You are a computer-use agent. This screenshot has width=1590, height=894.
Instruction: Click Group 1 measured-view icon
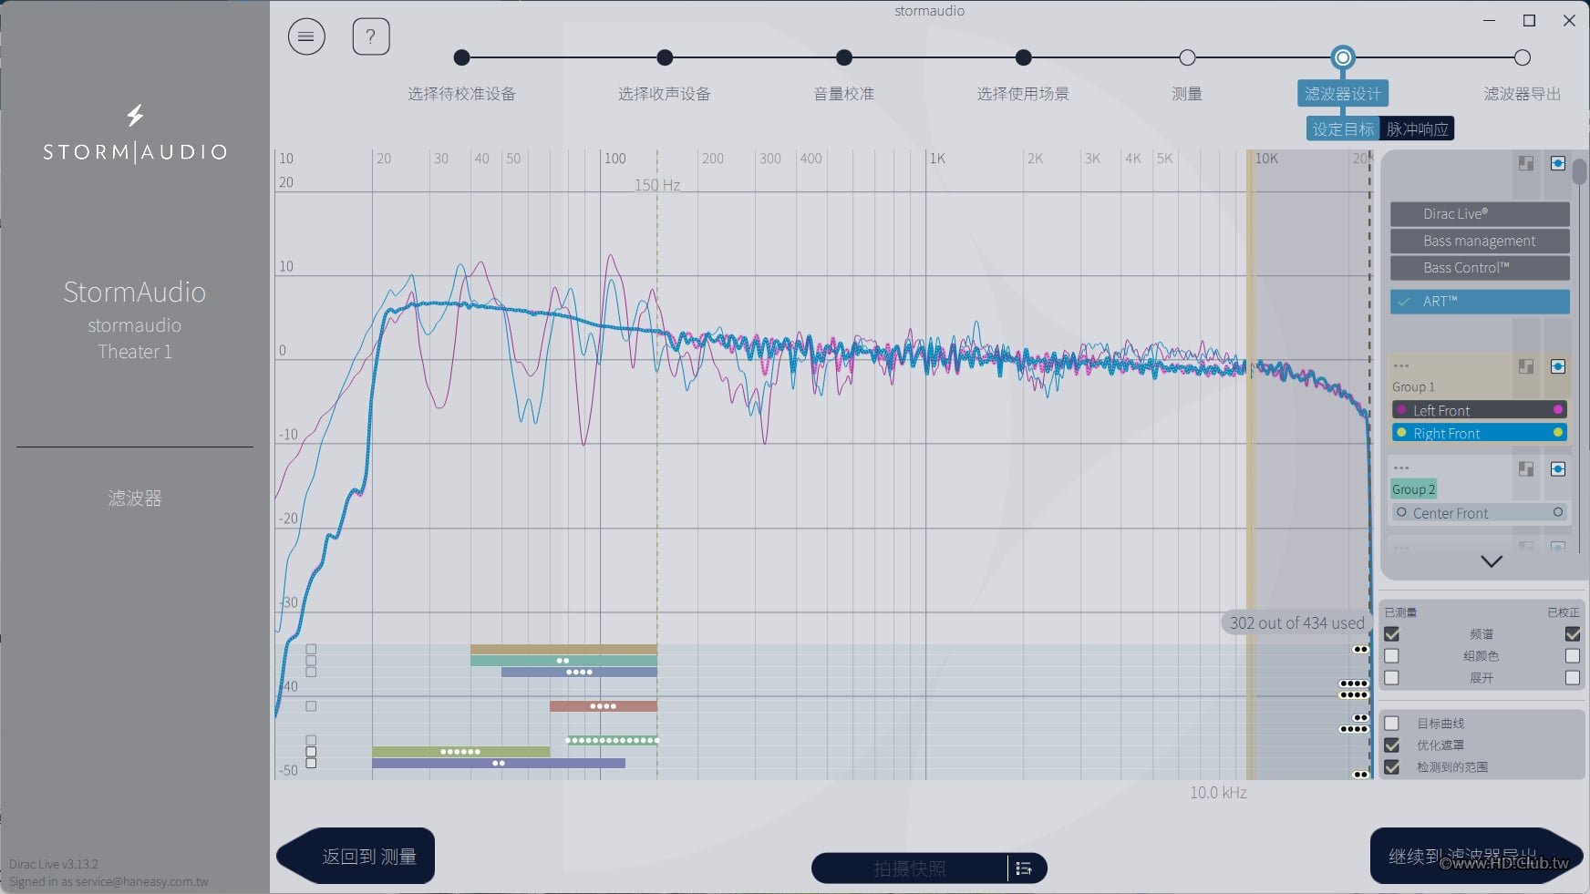(x=1526, y=366)
